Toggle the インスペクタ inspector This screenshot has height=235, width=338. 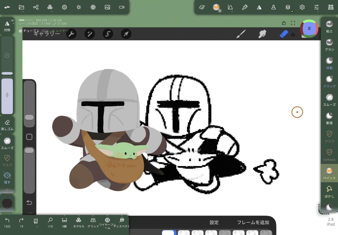[x=122, y=222]
